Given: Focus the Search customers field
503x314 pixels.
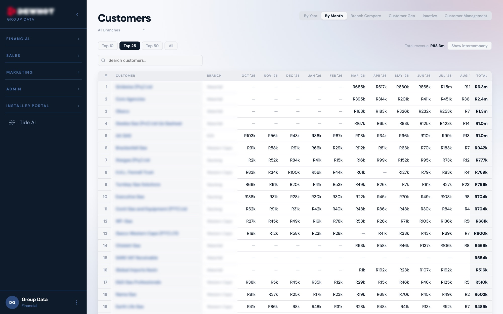Looking at the screenshot, I should 150,60.
